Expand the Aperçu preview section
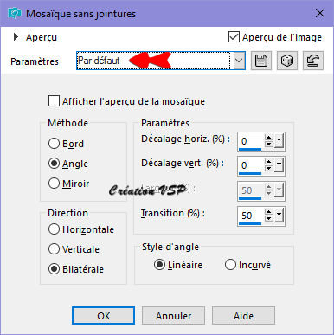334x335 pixels. [x=16, y=37]
